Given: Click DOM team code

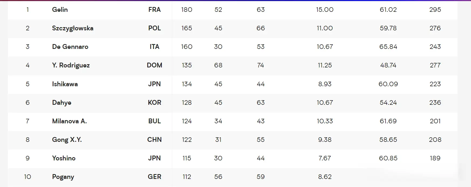Looking at the screenshot, I should (155, 65).
